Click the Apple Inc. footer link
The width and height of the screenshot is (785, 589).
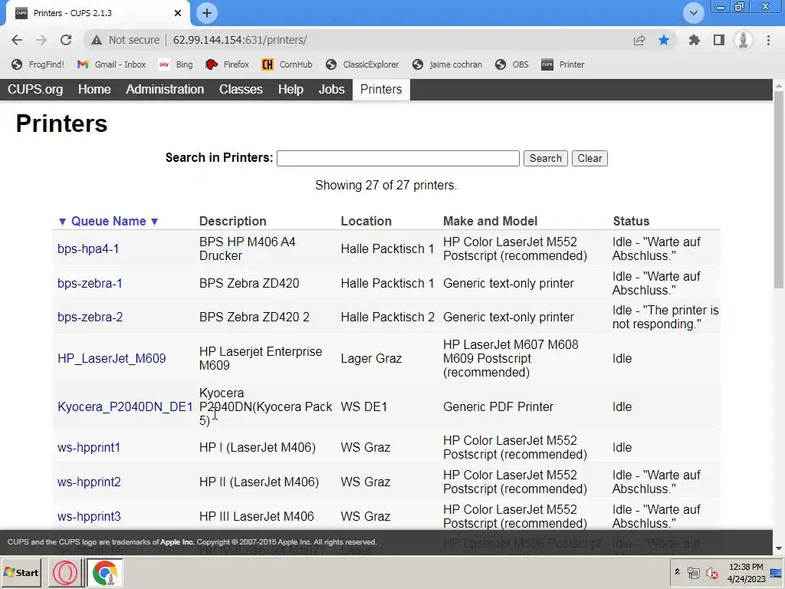[177, 542]
